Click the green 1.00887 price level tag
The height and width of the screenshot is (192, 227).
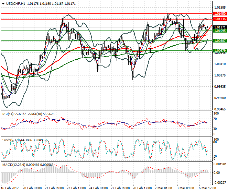[219, 41]
